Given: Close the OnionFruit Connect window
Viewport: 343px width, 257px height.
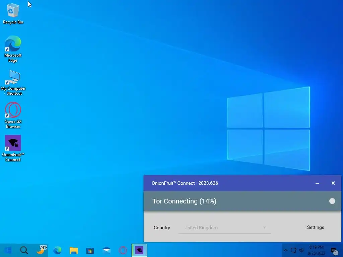Looking at the screenshot, I should (x=333, y=183).
